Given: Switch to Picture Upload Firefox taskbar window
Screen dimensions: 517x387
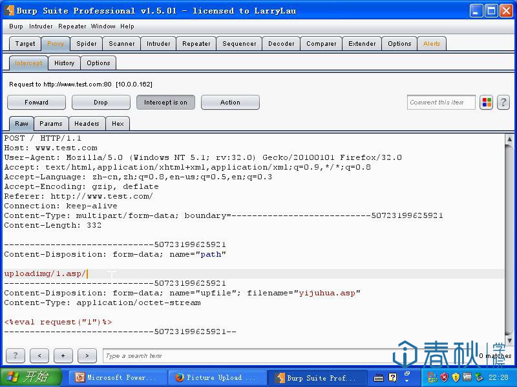Looking at the screenshot, I should pyautogui.click(x=216, y=377).
